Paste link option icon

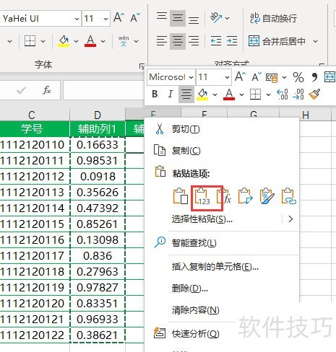(289, 196)
